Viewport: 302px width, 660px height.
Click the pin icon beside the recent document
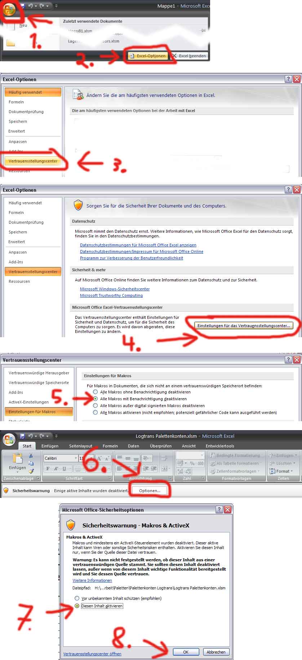pos(203,31)
